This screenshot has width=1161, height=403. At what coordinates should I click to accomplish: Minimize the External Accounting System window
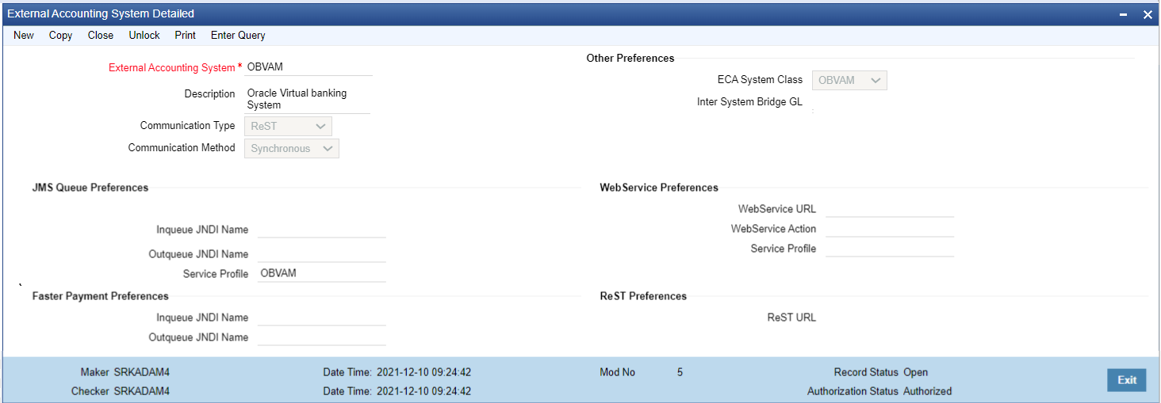coord(1124,14)
